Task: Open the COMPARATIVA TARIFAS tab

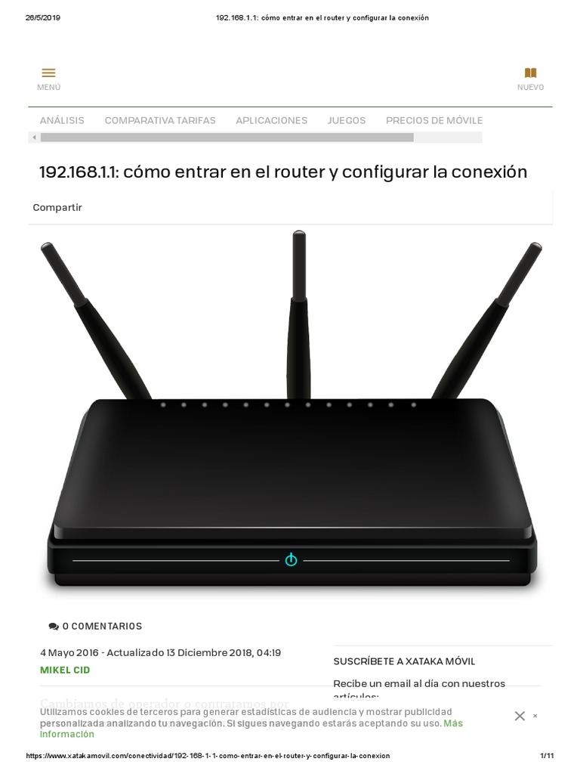Action: (x=160, y=120)
